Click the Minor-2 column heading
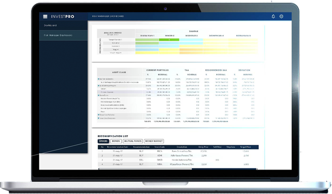Image resolution: width=332 pixels, height=194 pixels. (x=169, y=36)
